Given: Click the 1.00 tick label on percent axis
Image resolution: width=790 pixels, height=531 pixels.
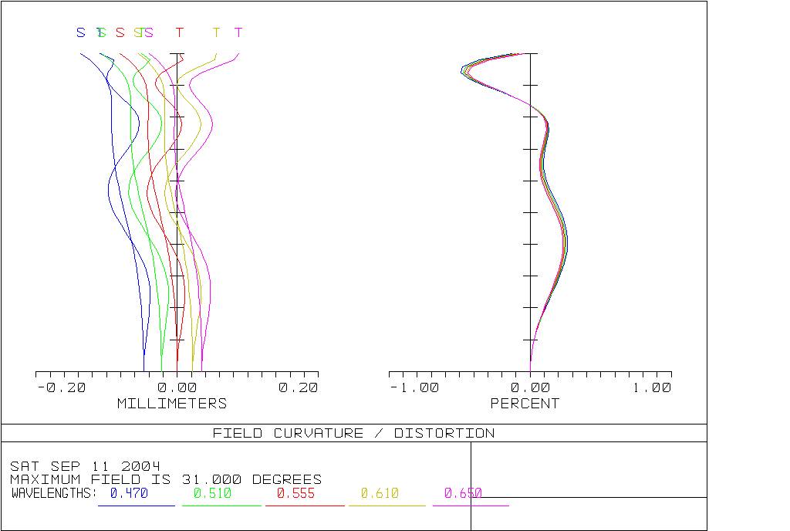Looking at the screenshot, I should pos(652,387).
